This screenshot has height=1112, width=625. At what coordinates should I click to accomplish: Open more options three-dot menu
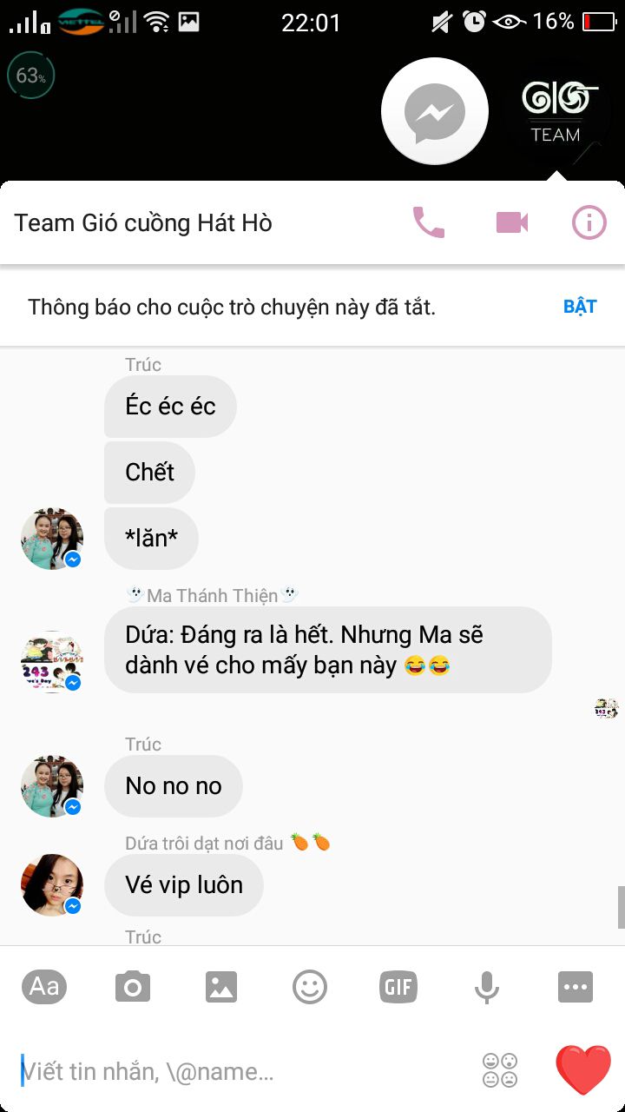[x=576, y=987]
